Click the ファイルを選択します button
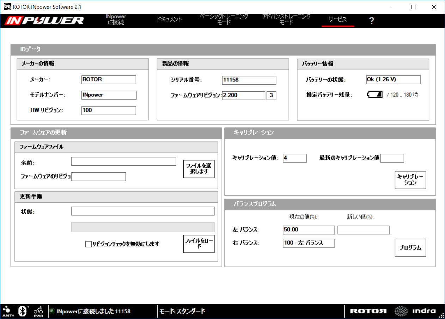 tap(199, 169)
